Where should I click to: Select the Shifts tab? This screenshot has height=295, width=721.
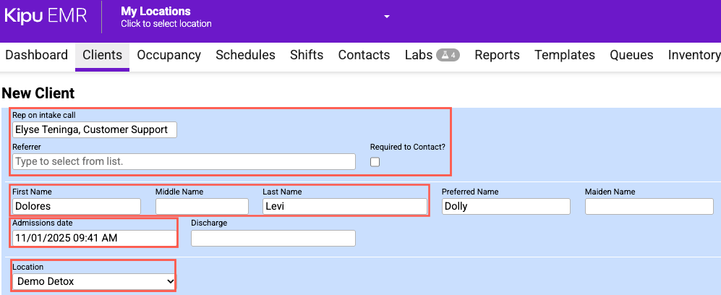point(307,55)
